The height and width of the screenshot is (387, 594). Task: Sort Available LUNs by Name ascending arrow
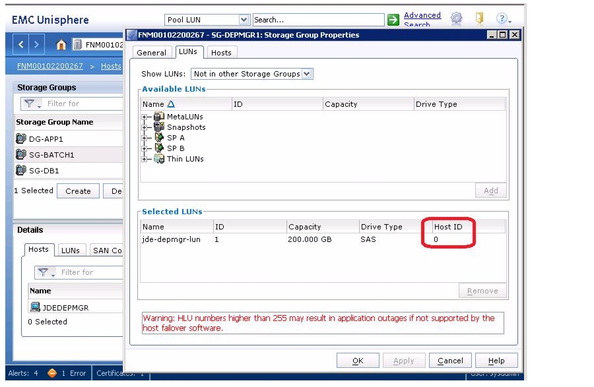(171, 104)
